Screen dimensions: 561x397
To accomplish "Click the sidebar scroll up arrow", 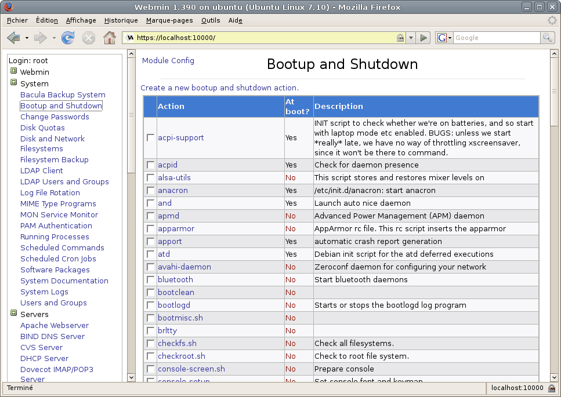I will pos(131,53).
